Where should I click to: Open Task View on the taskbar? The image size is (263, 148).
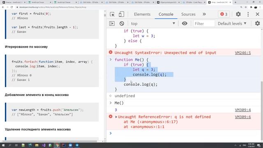[16, 145]
